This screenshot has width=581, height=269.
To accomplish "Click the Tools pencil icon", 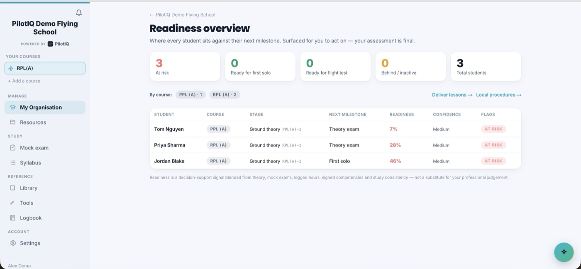I will pos(13,203).
